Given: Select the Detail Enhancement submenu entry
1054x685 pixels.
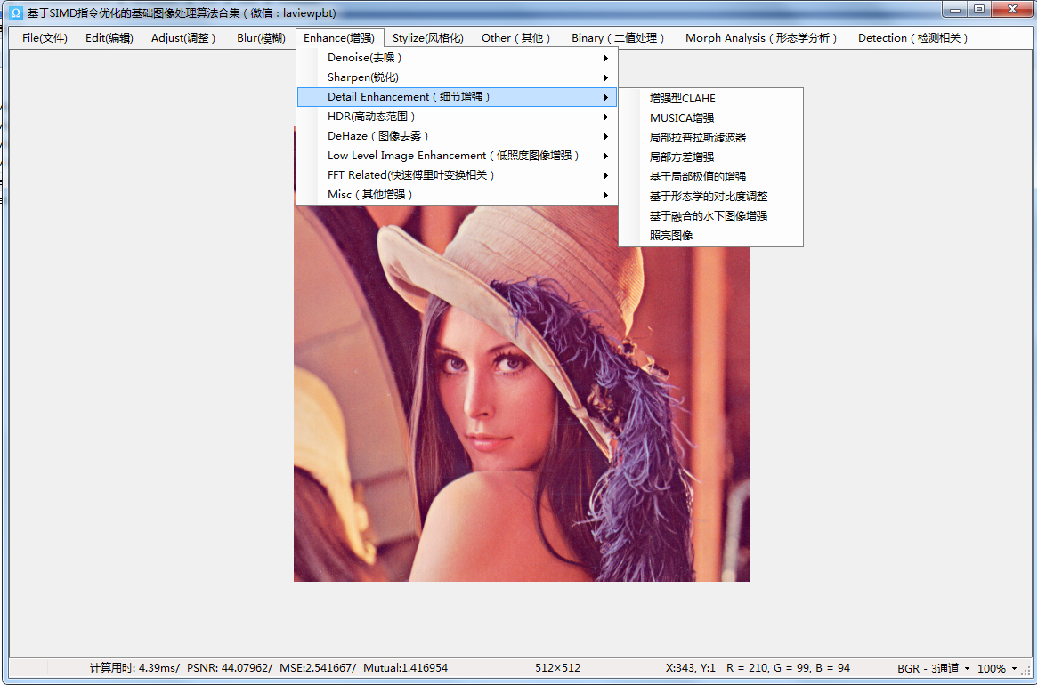Looking at the screenshot, I should pos(457,97).
